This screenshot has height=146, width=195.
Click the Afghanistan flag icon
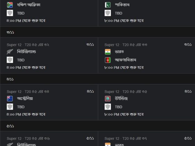point(108,60)
